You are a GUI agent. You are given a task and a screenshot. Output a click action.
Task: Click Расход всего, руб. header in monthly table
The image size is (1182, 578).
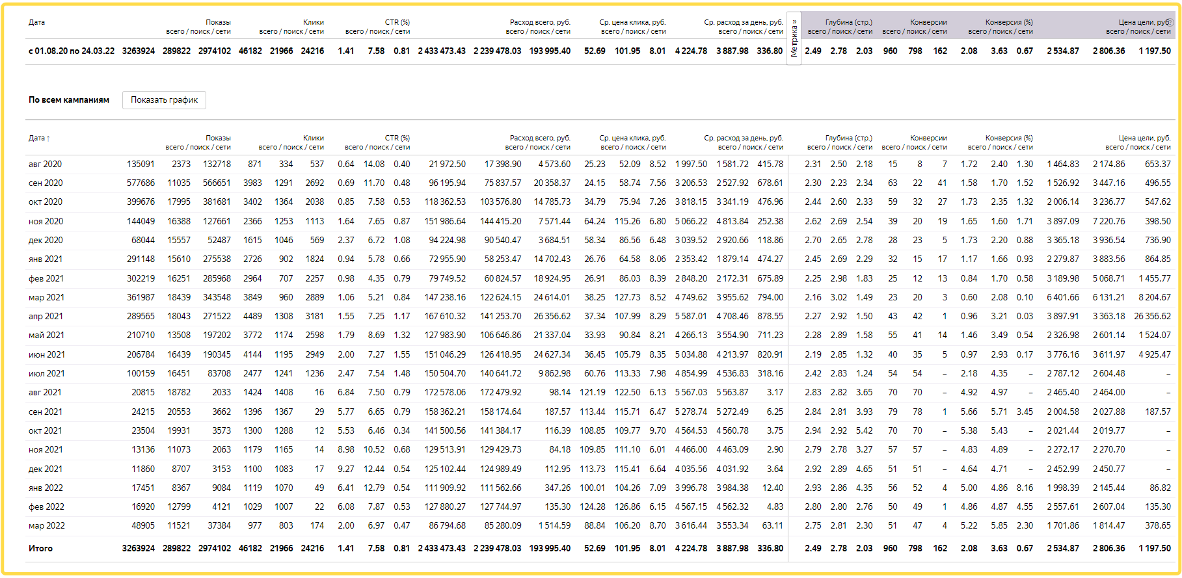point(539,138)
